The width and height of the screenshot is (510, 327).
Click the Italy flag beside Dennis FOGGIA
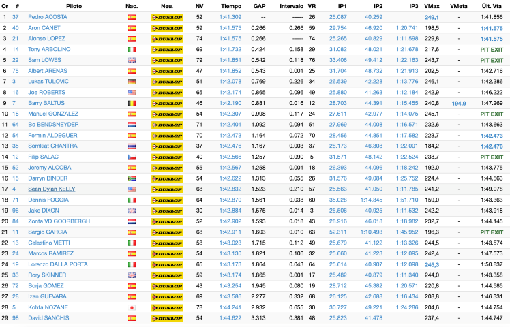pyautogui.click(x=132, y=200)
